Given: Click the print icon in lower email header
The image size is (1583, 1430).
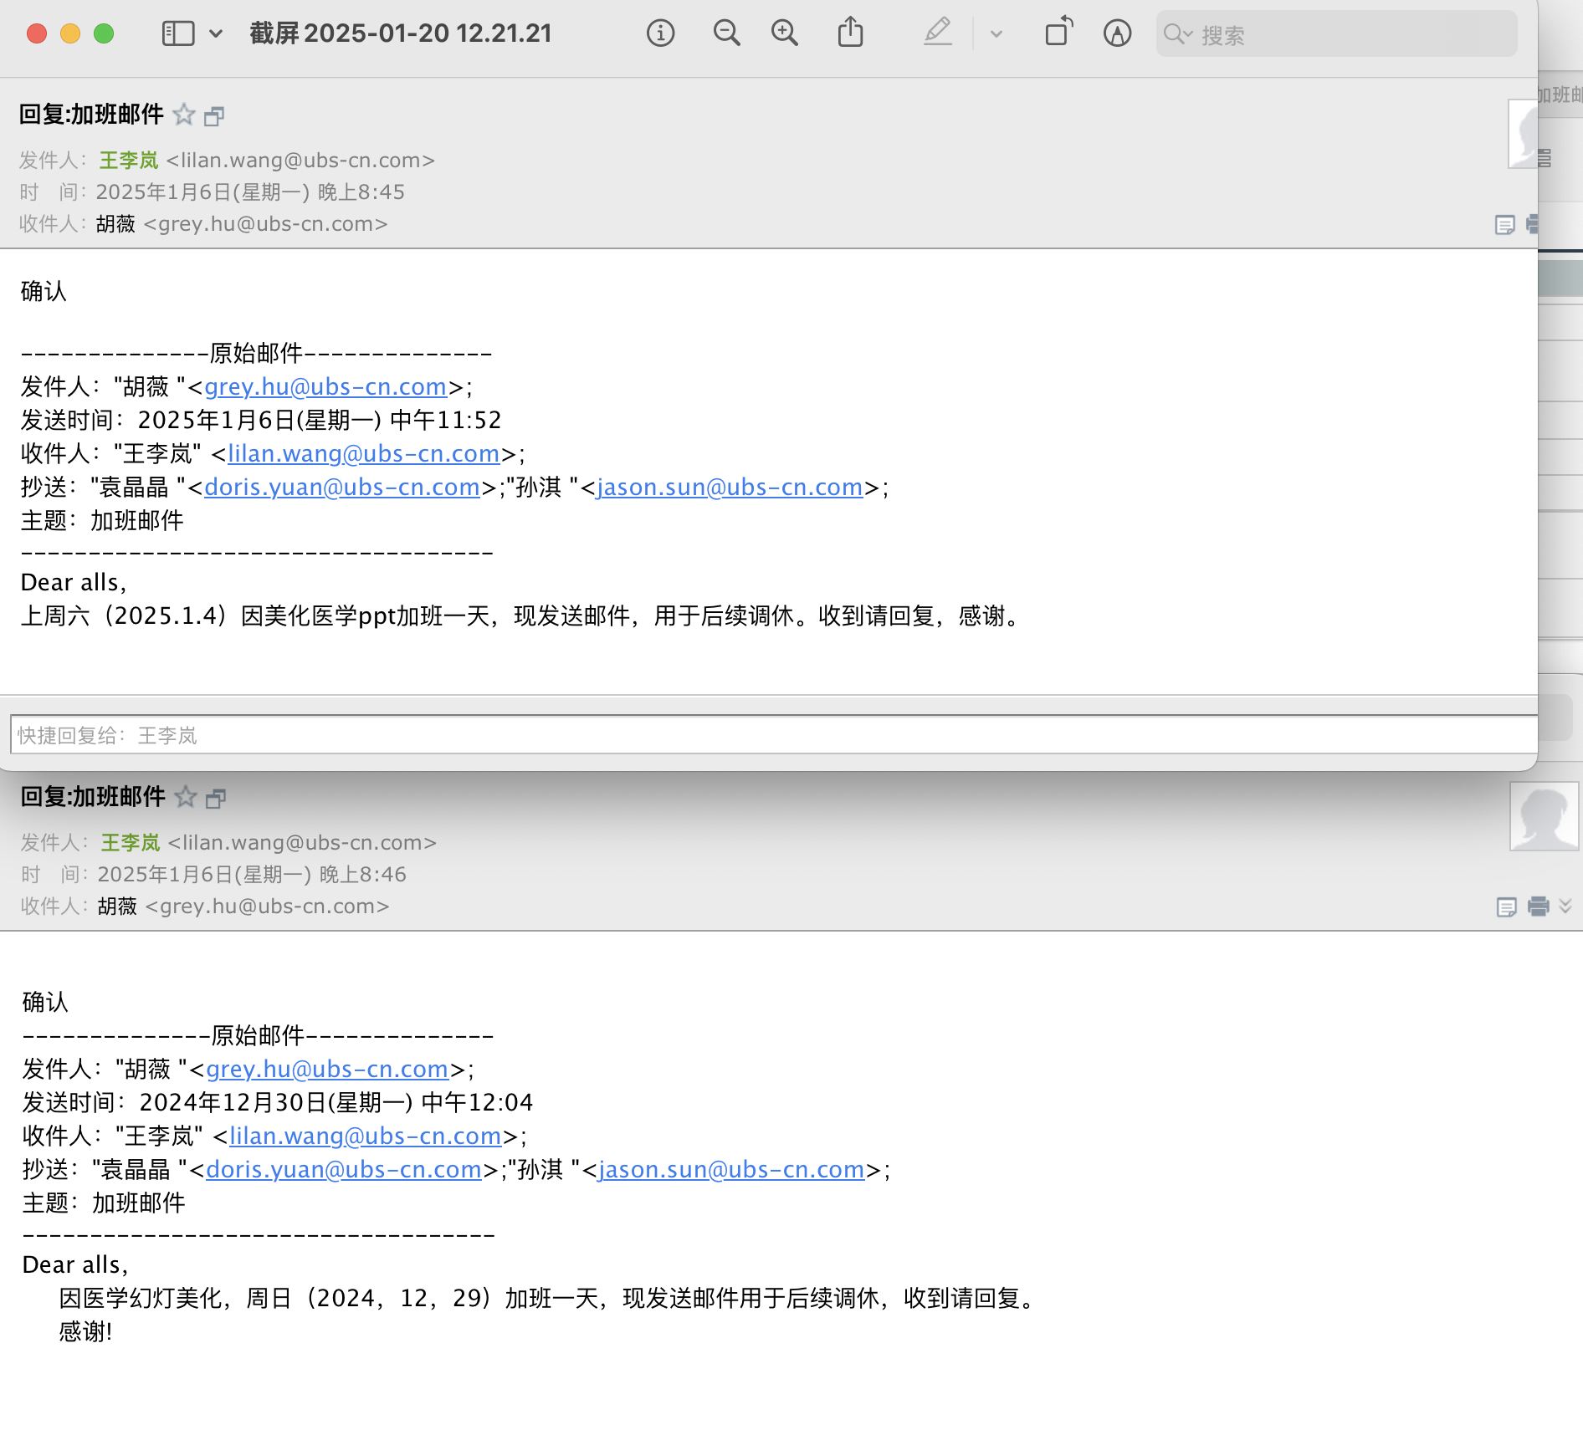Looking at the screenshot, I should pos(1538,907).
